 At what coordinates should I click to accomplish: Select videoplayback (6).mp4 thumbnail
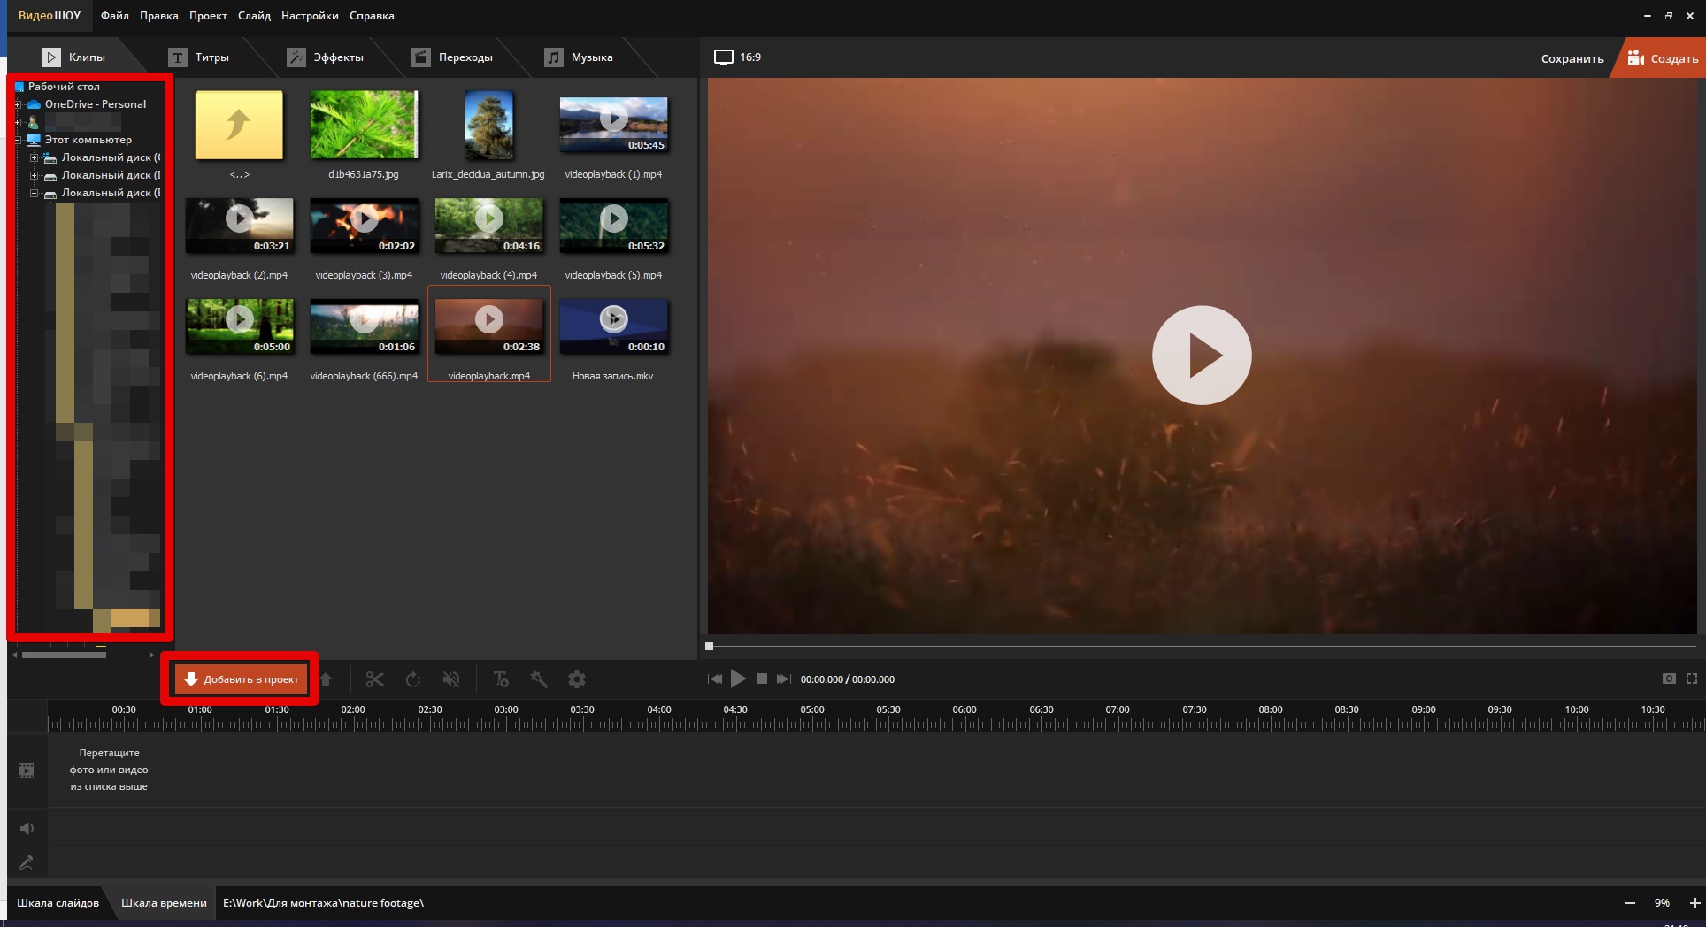pyautogui.click(x=239, y=326)
